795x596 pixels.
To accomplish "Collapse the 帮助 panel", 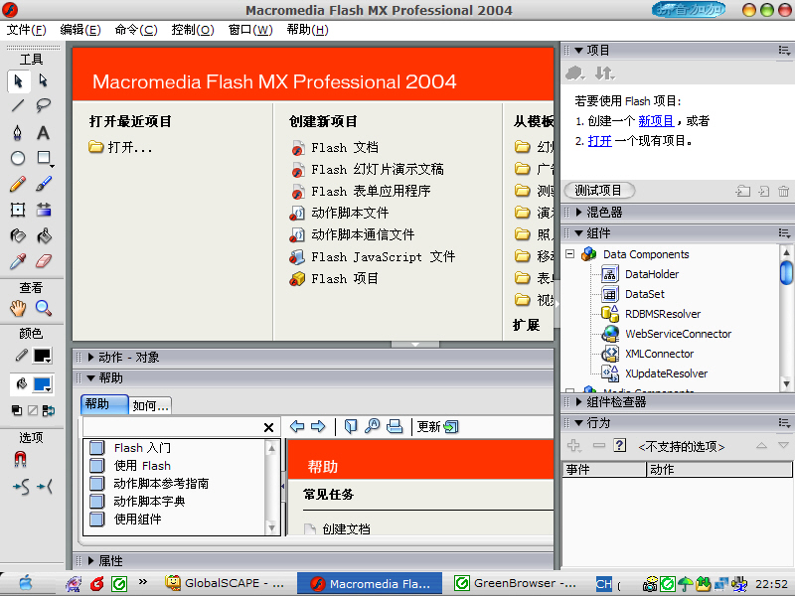I will point(90,378).
